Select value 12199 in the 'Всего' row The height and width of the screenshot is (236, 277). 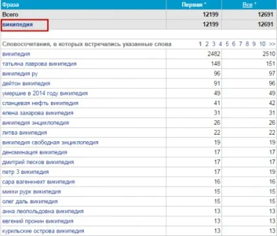[210, 14]
